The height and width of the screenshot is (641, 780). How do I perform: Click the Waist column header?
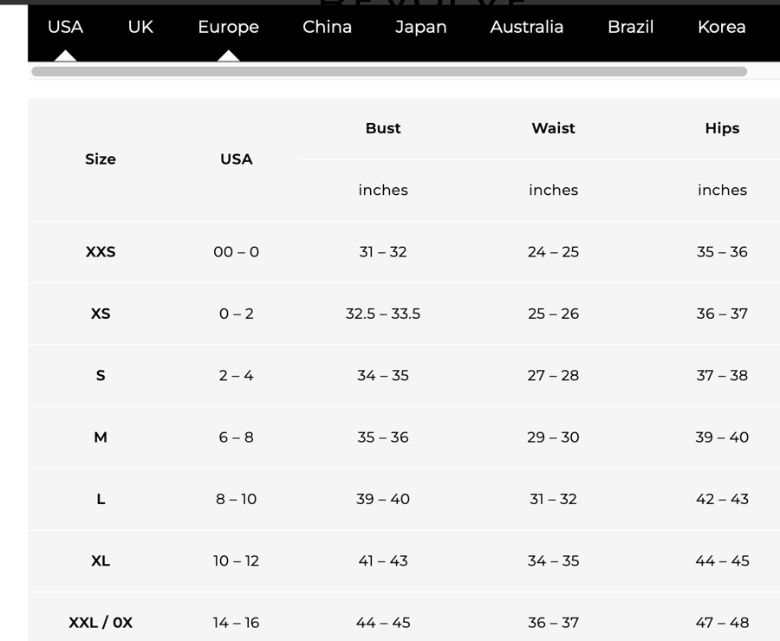553,128
